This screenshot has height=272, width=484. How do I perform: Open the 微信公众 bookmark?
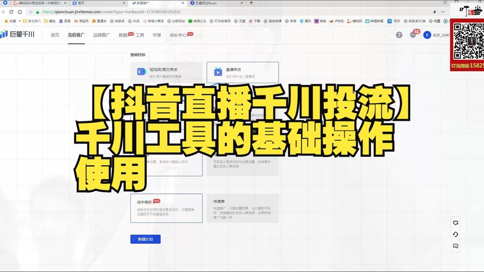coord(197,21)
